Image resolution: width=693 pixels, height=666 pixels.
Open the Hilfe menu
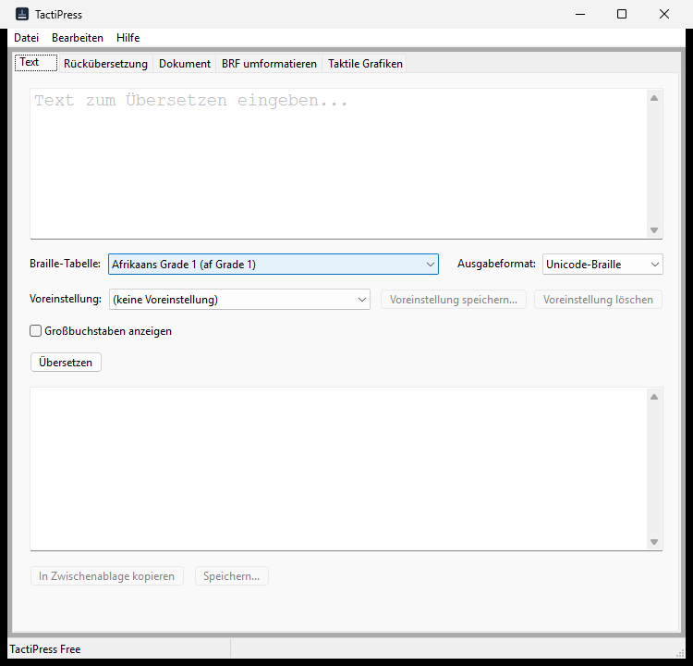pyautogui.click(x=128, y=38)
